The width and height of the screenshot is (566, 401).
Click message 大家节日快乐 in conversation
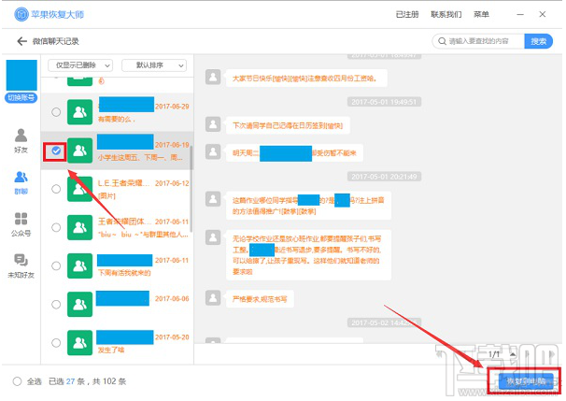tap(306, 78)
